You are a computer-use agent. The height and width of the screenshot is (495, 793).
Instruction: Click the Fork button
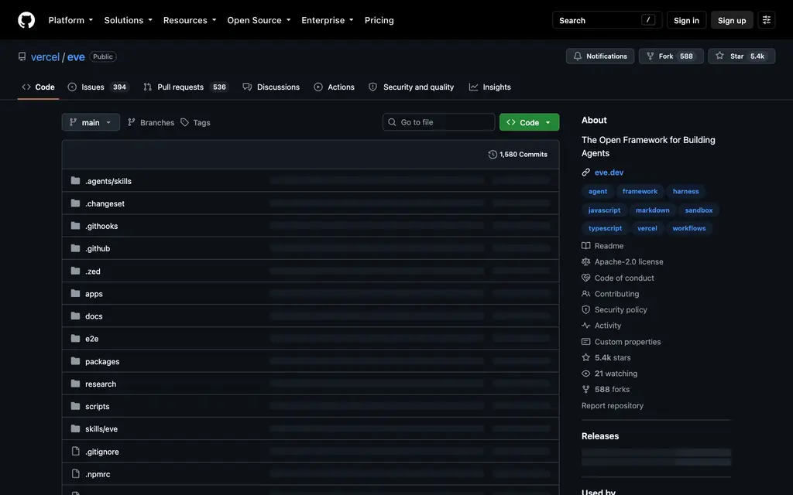[x=671, y=56]
